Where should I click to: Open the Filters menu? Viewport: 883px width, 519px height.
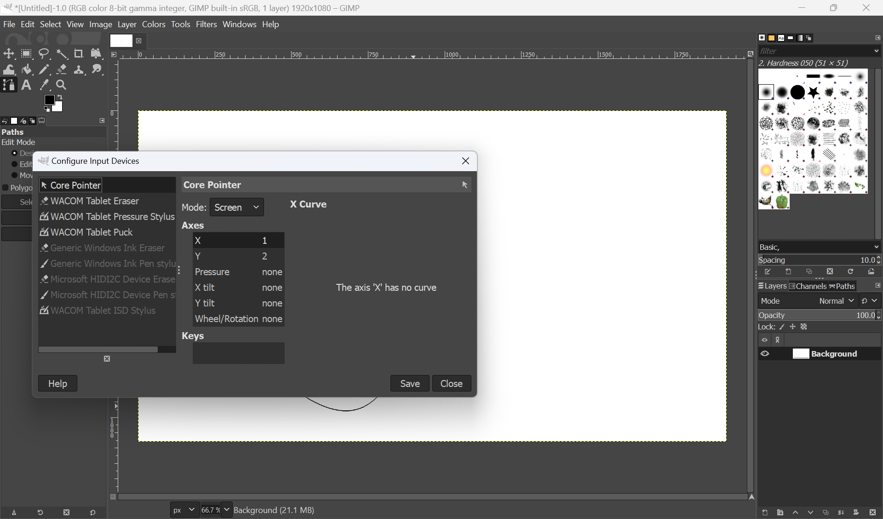pyautogui.click(x=206, y=24)
